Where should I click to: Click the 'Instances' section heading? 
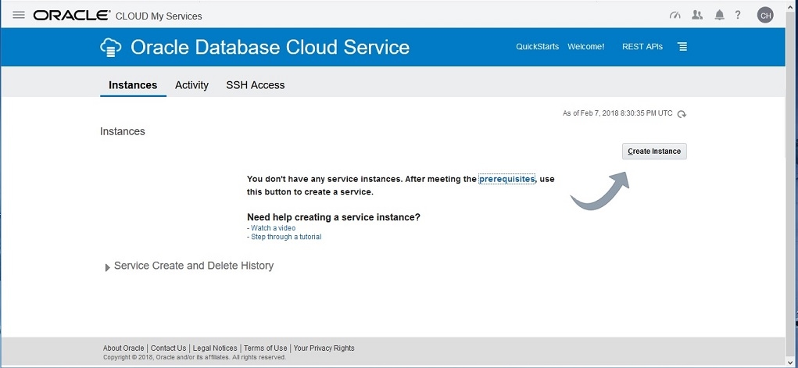(x=123, y=131)
